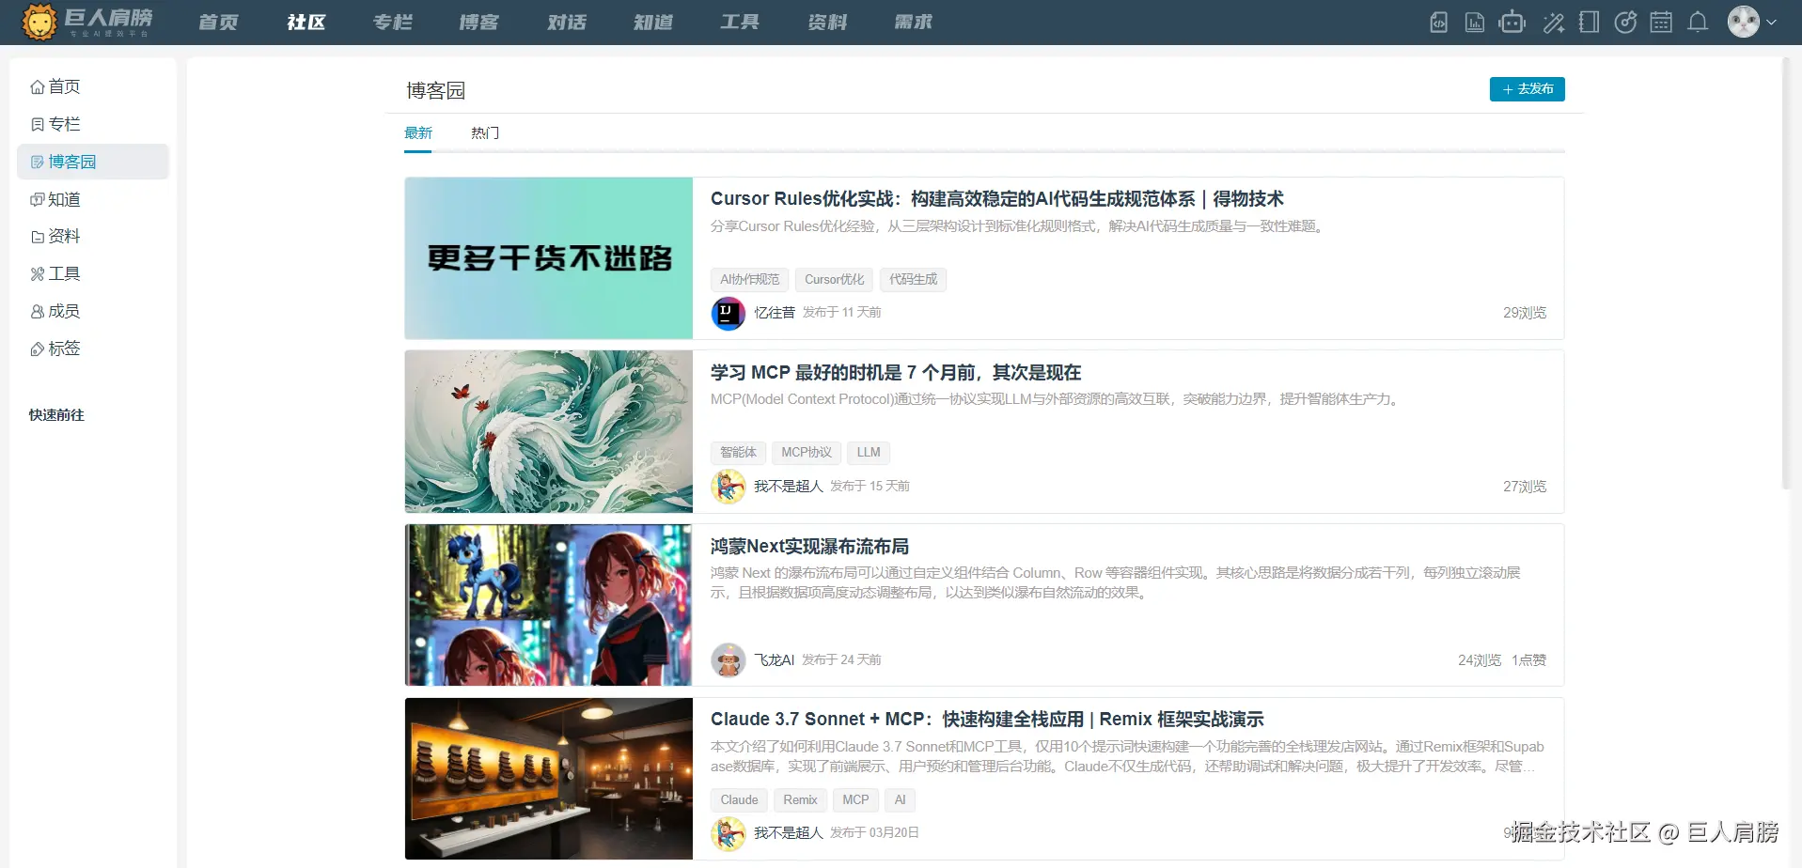Click 我不是超人 avatar on the MCP 时机 post
This screenshot has width=1802, height=868.
tap(728, 487)
